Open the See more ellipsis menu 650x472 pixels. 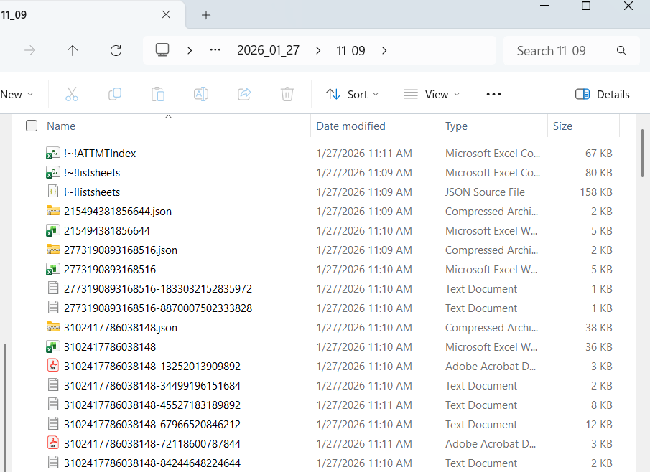(x=493, y=94)
